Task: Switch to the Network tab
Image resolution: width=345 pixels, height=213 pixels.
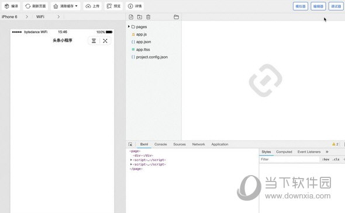Action: coord(198,144)
